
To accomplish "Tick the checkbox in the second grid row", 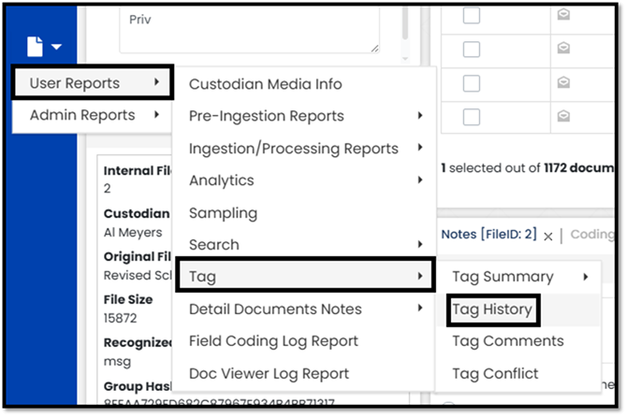I will coord(472,49).
